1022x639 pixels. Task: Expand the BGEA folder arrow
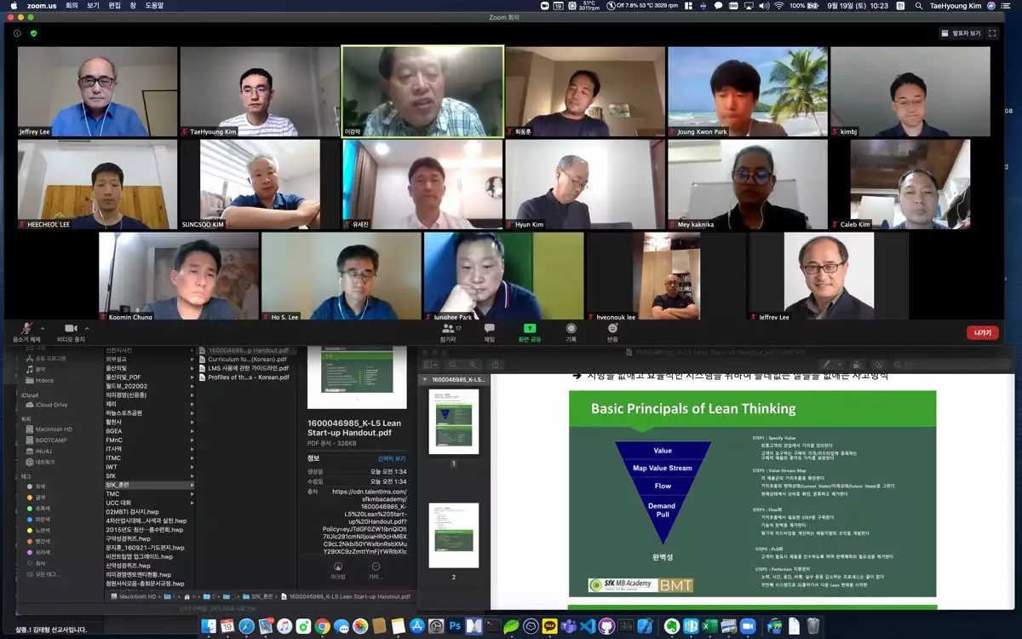(x=192, y=431)
